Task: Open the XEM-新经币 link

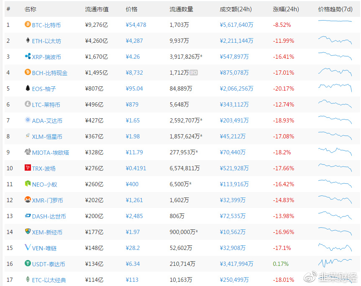Action: click(47, 232)
